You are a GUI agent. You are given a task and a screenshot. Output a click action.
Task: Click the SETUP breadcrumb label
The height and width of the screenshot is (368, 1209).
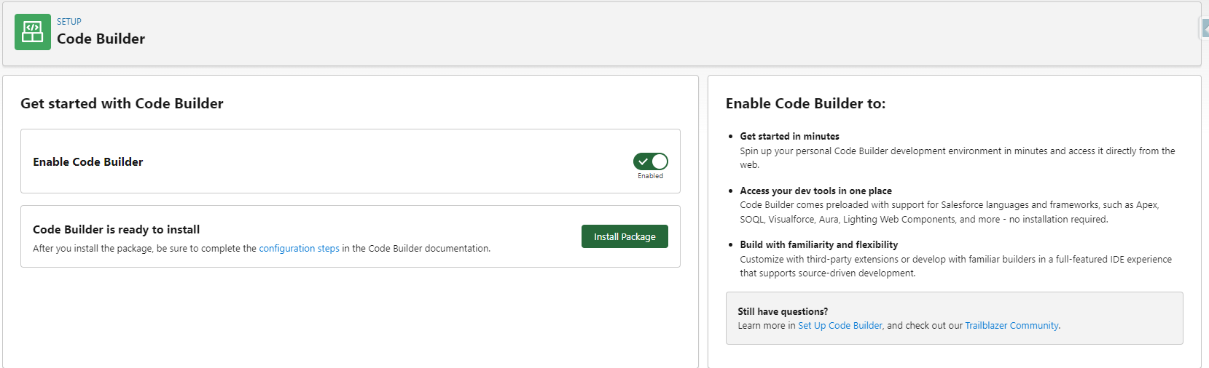[69, 22]
